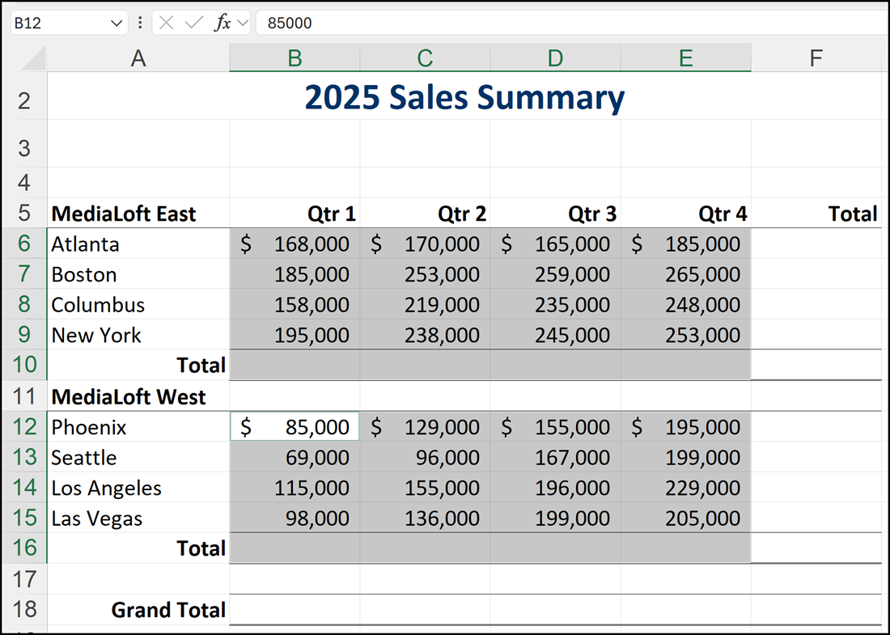The height and width of the screenshot is (635, 890).
Task: Click the Enter checkmark icon in formula bar
Action: 193,23
